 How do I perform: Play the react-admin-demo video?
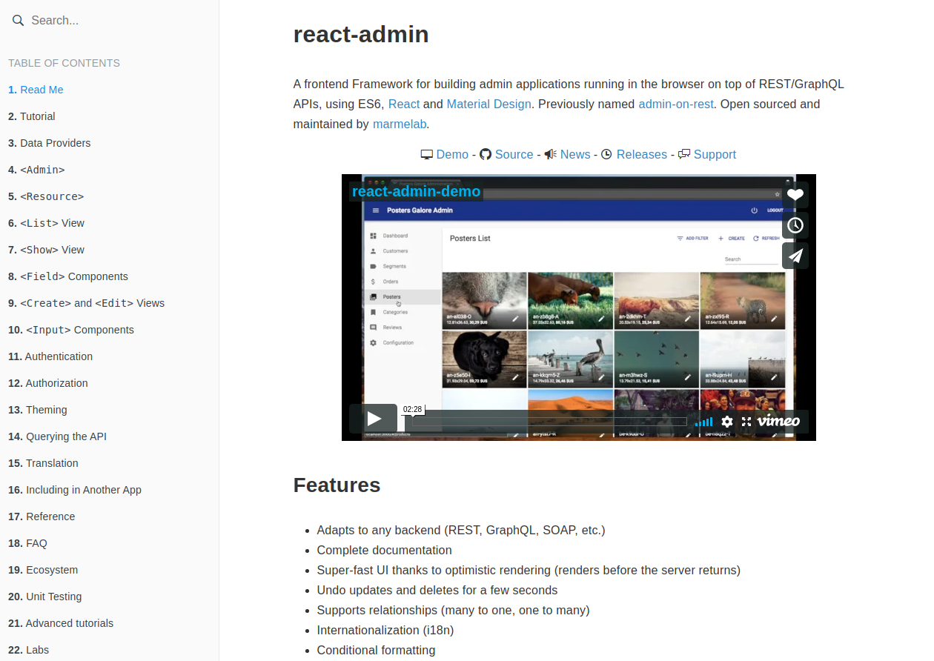pyautogui.click(x=374, y=419)
